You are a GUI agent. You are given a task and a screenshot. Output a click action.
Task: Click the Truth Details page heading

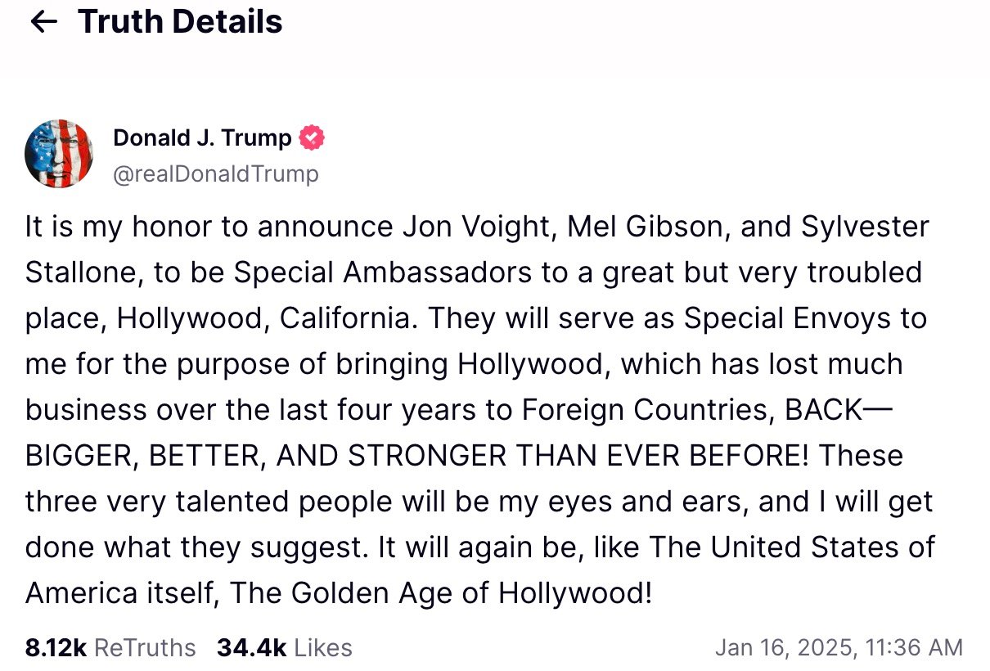[x=180, y=22]
